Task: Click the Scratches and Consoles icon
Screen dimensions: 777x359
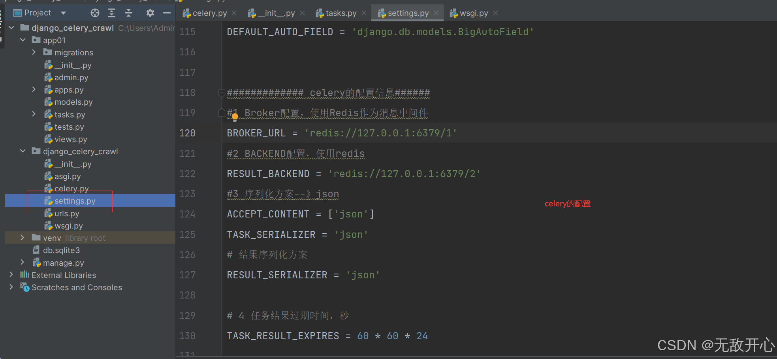Action: [x=25, y=287]
